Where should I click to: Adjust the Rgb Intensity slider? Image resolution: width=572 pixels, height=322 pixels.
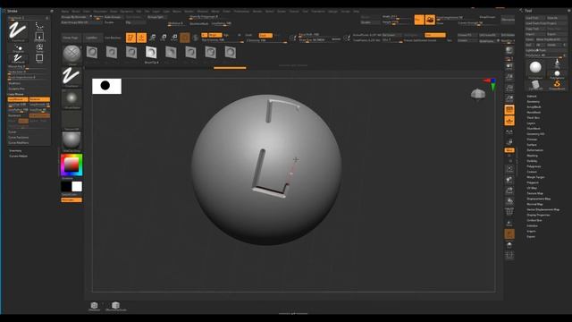click(222, 39)
